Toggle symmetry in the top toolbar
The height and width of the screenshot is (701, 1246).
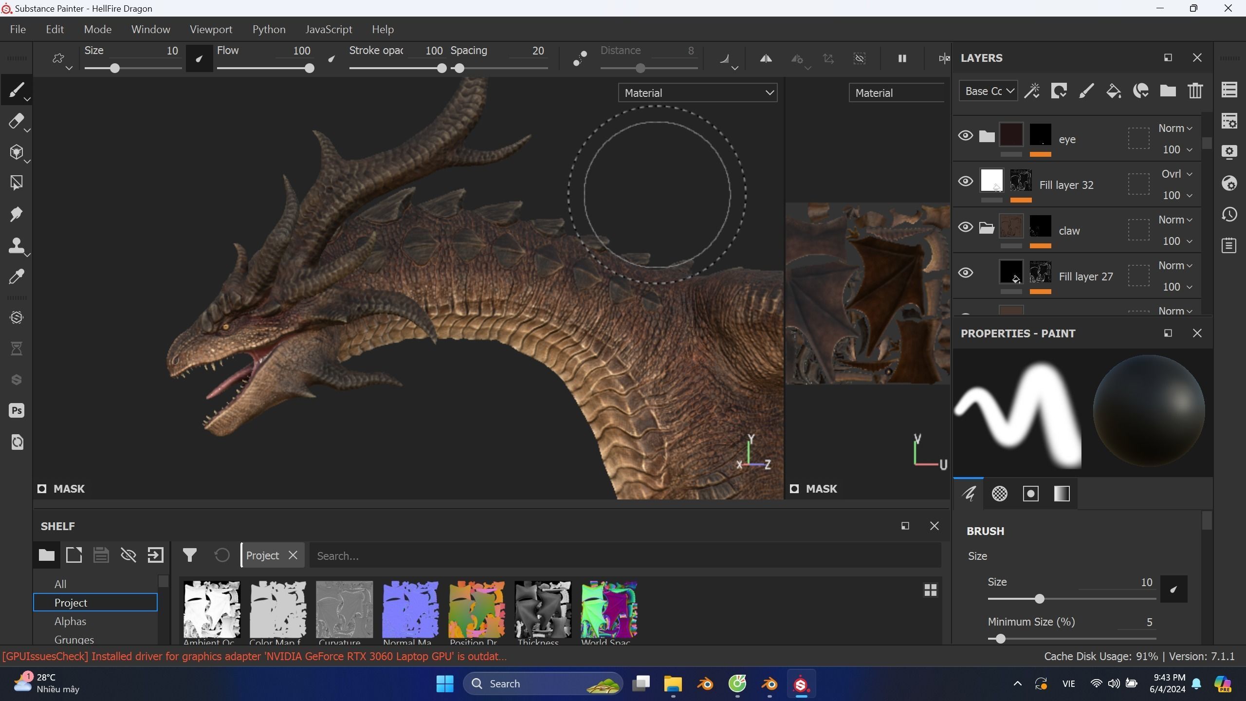[766, 58]
